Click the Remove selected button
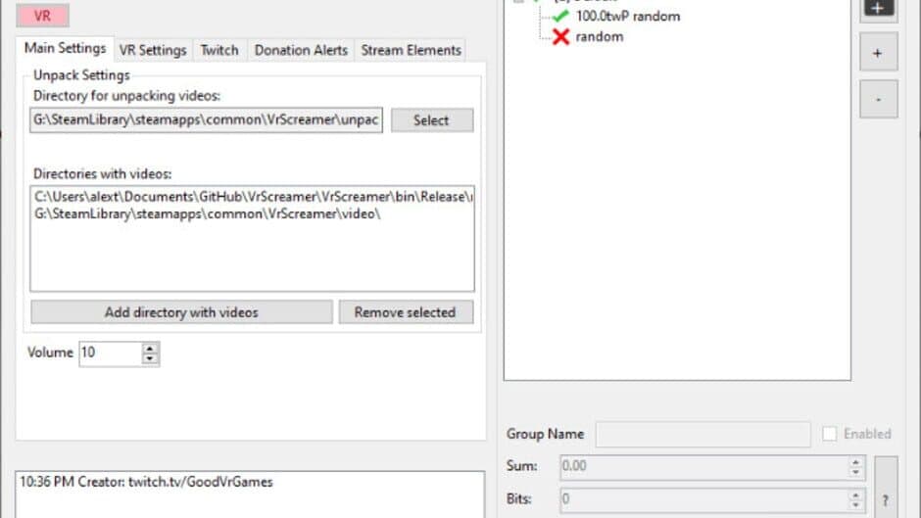The height and width of the screenshot is (518, 921). pos(406,312)
